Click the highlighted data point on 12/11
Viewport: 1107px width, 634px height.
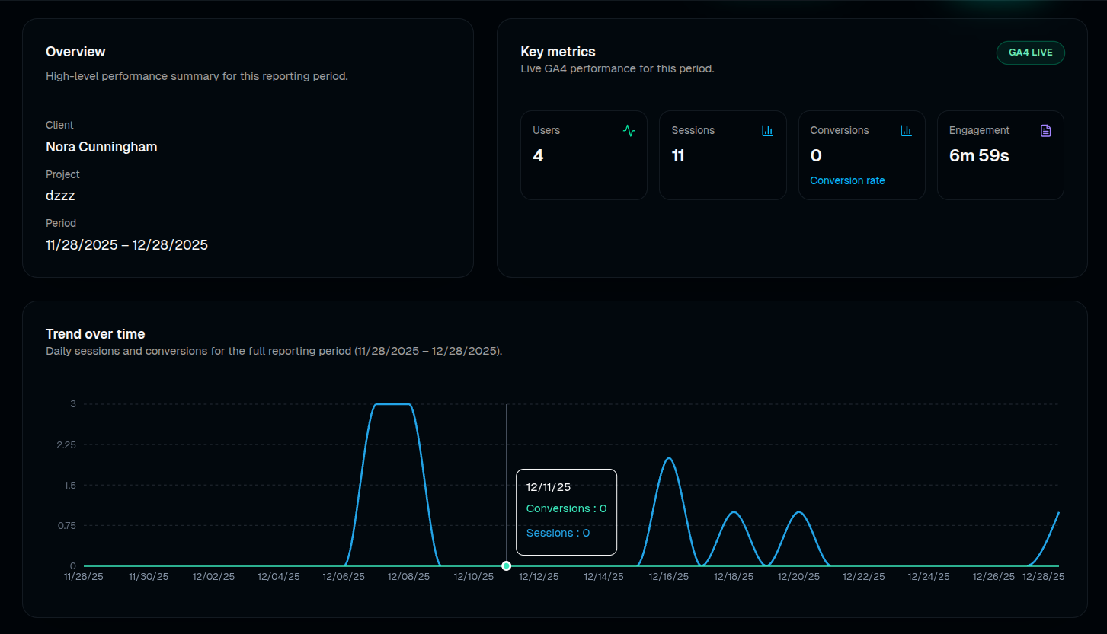pyautogui.click(x=505, y=566)
